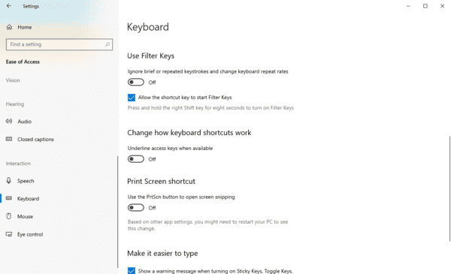Click the Make it easier to type heading
The height and width of the screenshot is (274, 451).
coord(162,253)
